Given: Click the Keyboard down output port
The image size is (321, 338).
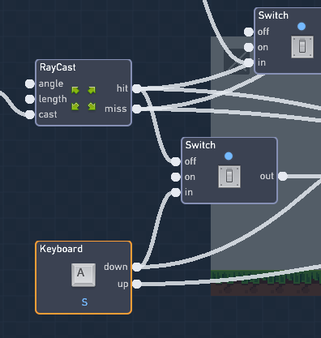Looking at the screenshot, I should (137, 267).
